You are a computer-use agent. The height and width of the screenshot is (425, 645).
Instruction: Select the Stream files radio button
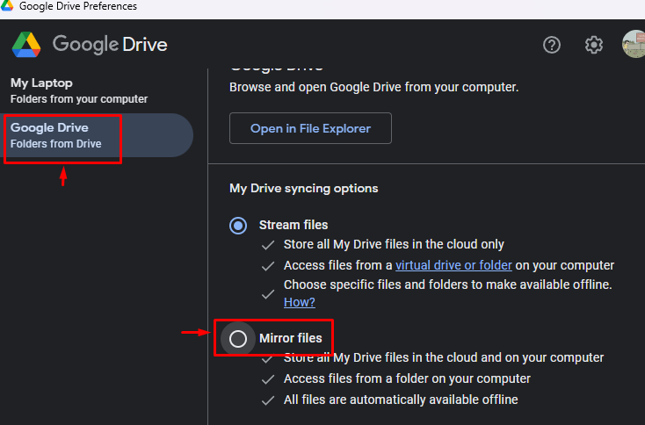pyautogui.click(x=238, y=226)
